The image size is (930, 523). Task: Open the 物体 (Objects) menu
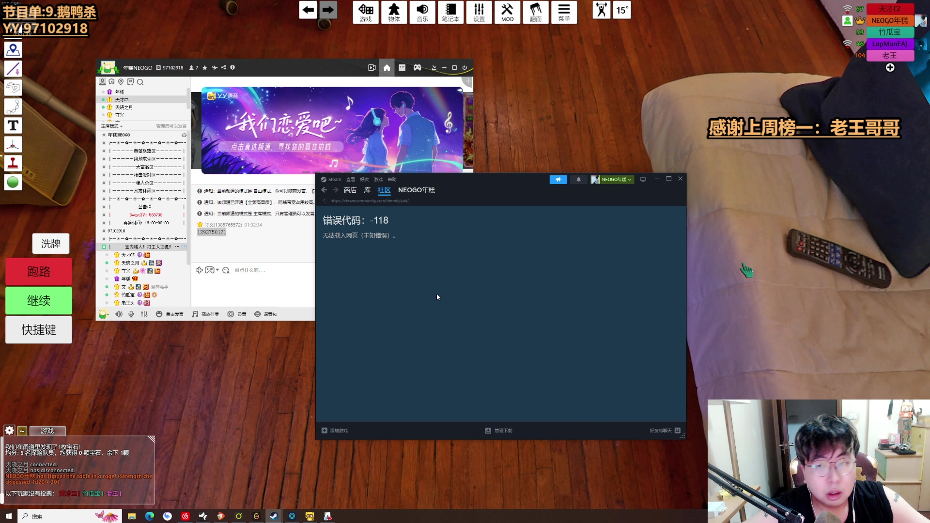coord(394,12)
